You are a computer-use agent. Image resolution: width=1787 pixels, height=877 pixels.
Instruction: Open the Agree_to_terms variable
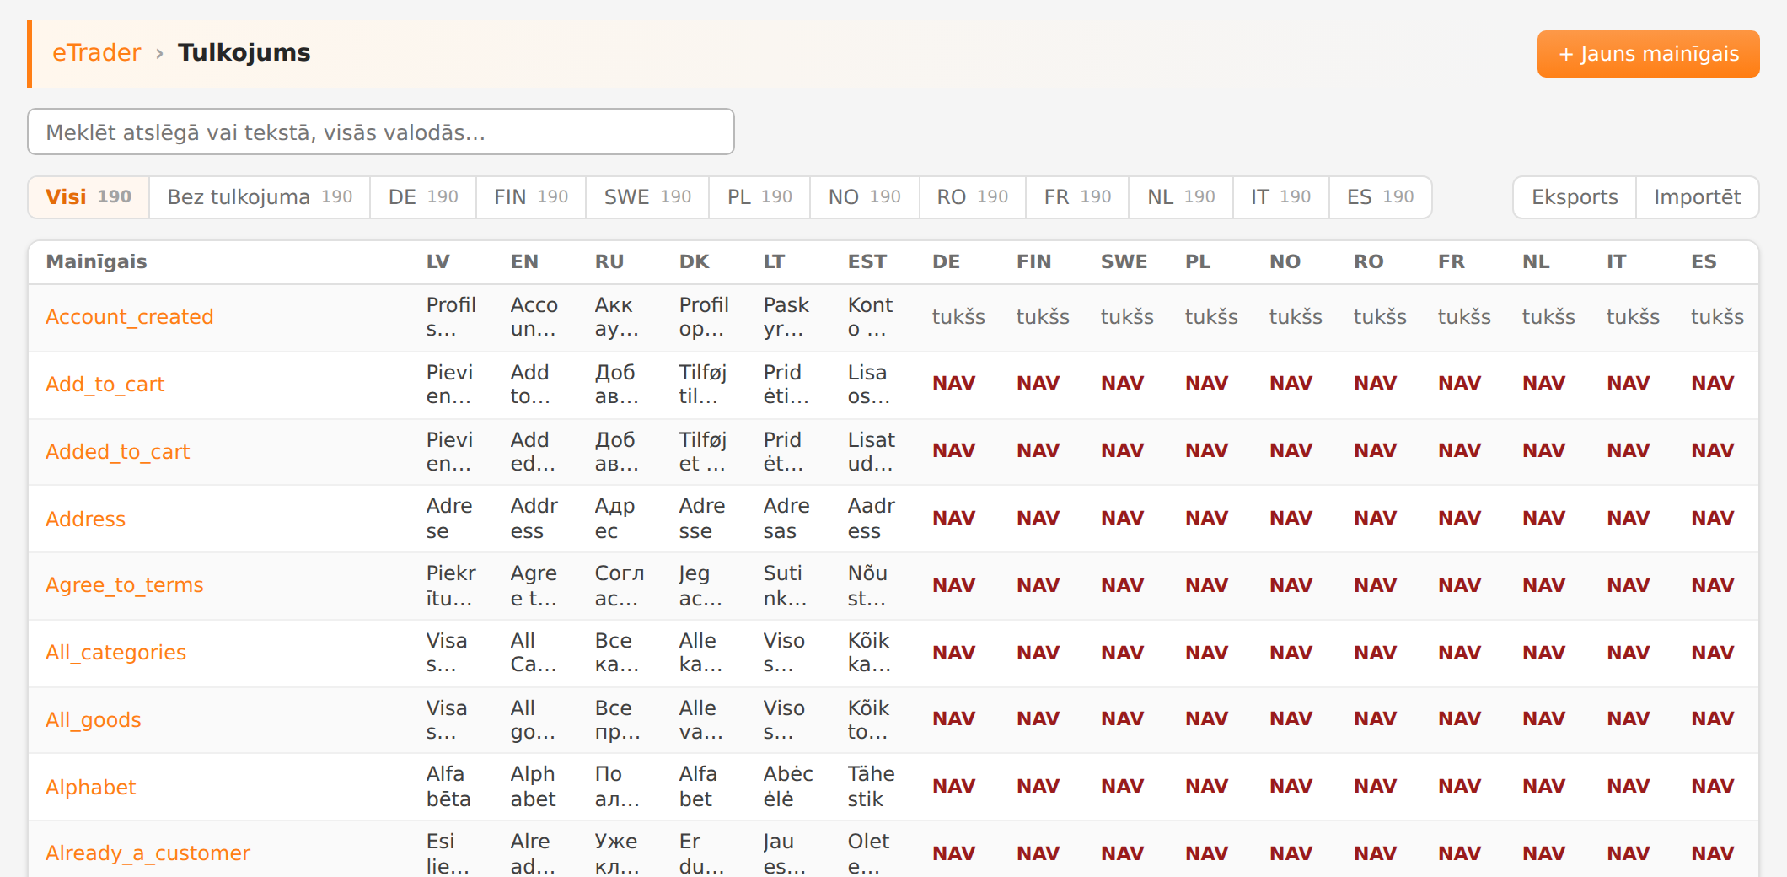coord(125,585)
